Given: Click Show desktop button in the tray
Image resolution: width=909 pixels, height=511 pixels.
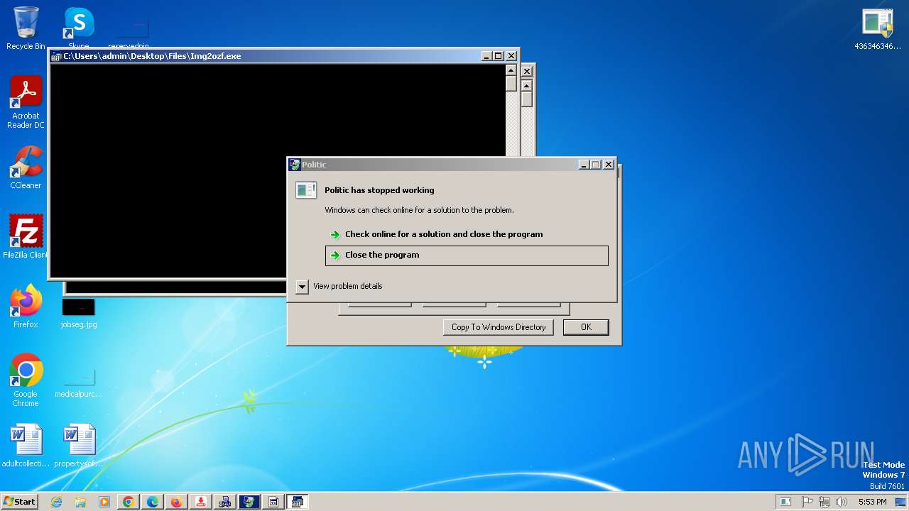Looking at the screenshot, I should 901,502.
